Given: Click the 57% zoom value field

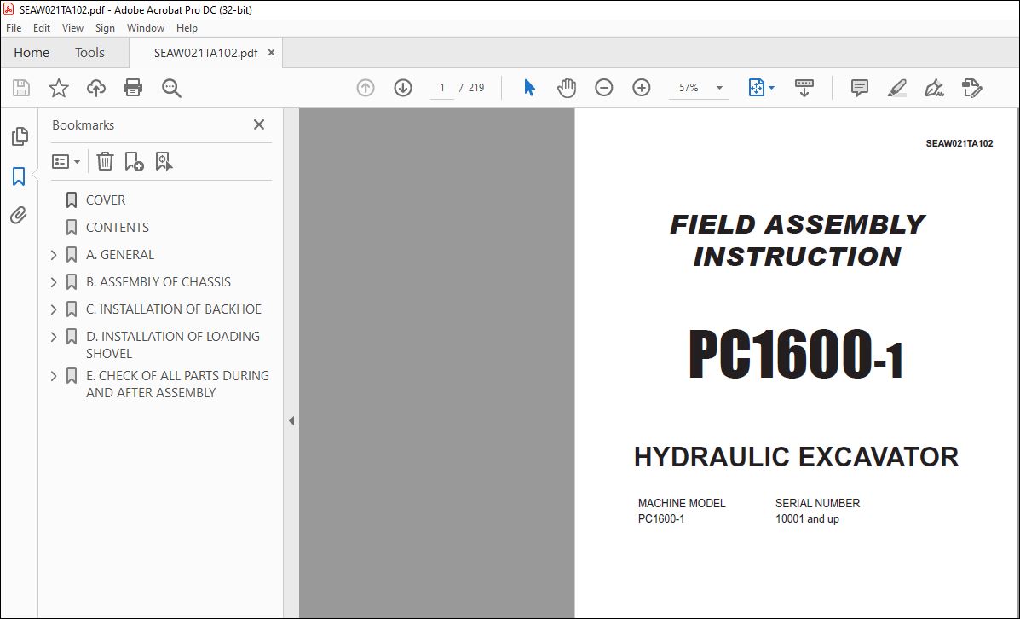Looking at the screenshot, I should 689,88.
